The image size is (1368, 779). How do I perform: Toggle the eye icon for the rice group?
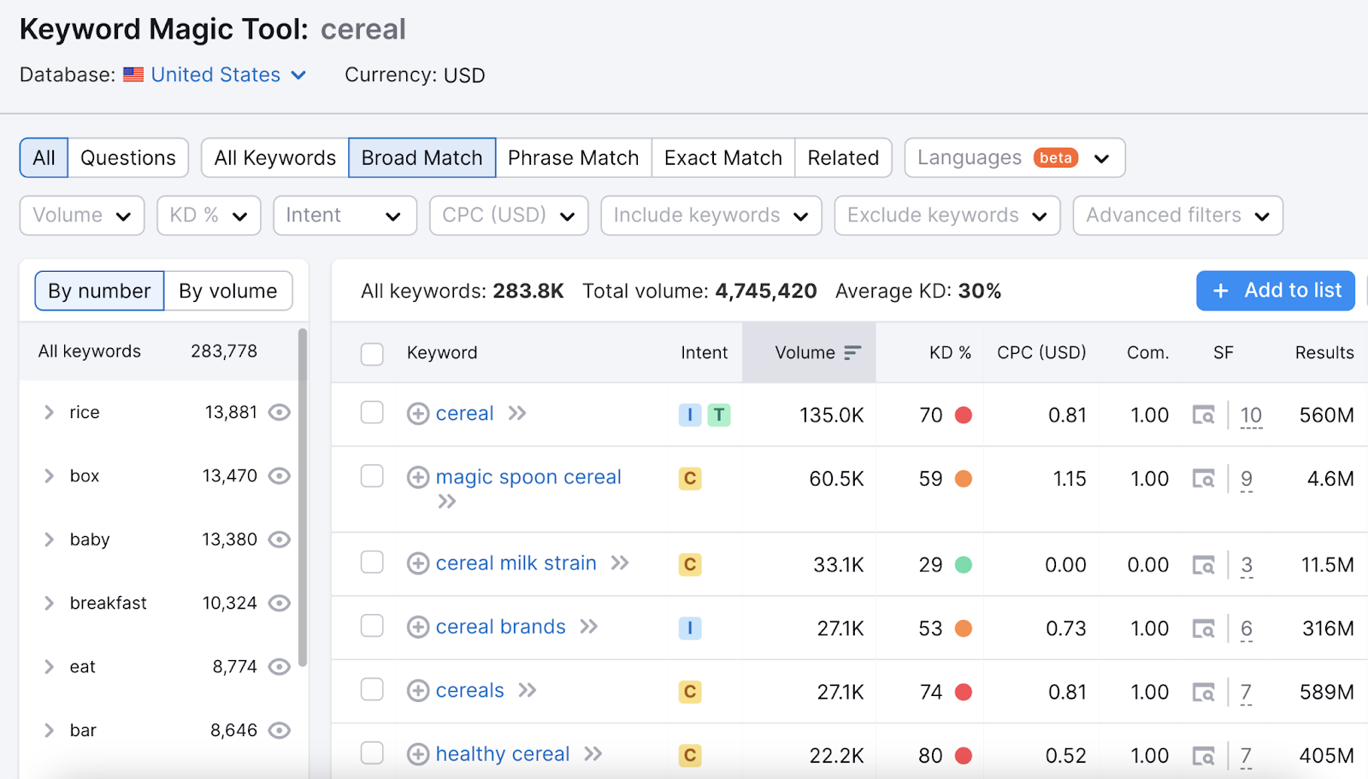(279, 411)
